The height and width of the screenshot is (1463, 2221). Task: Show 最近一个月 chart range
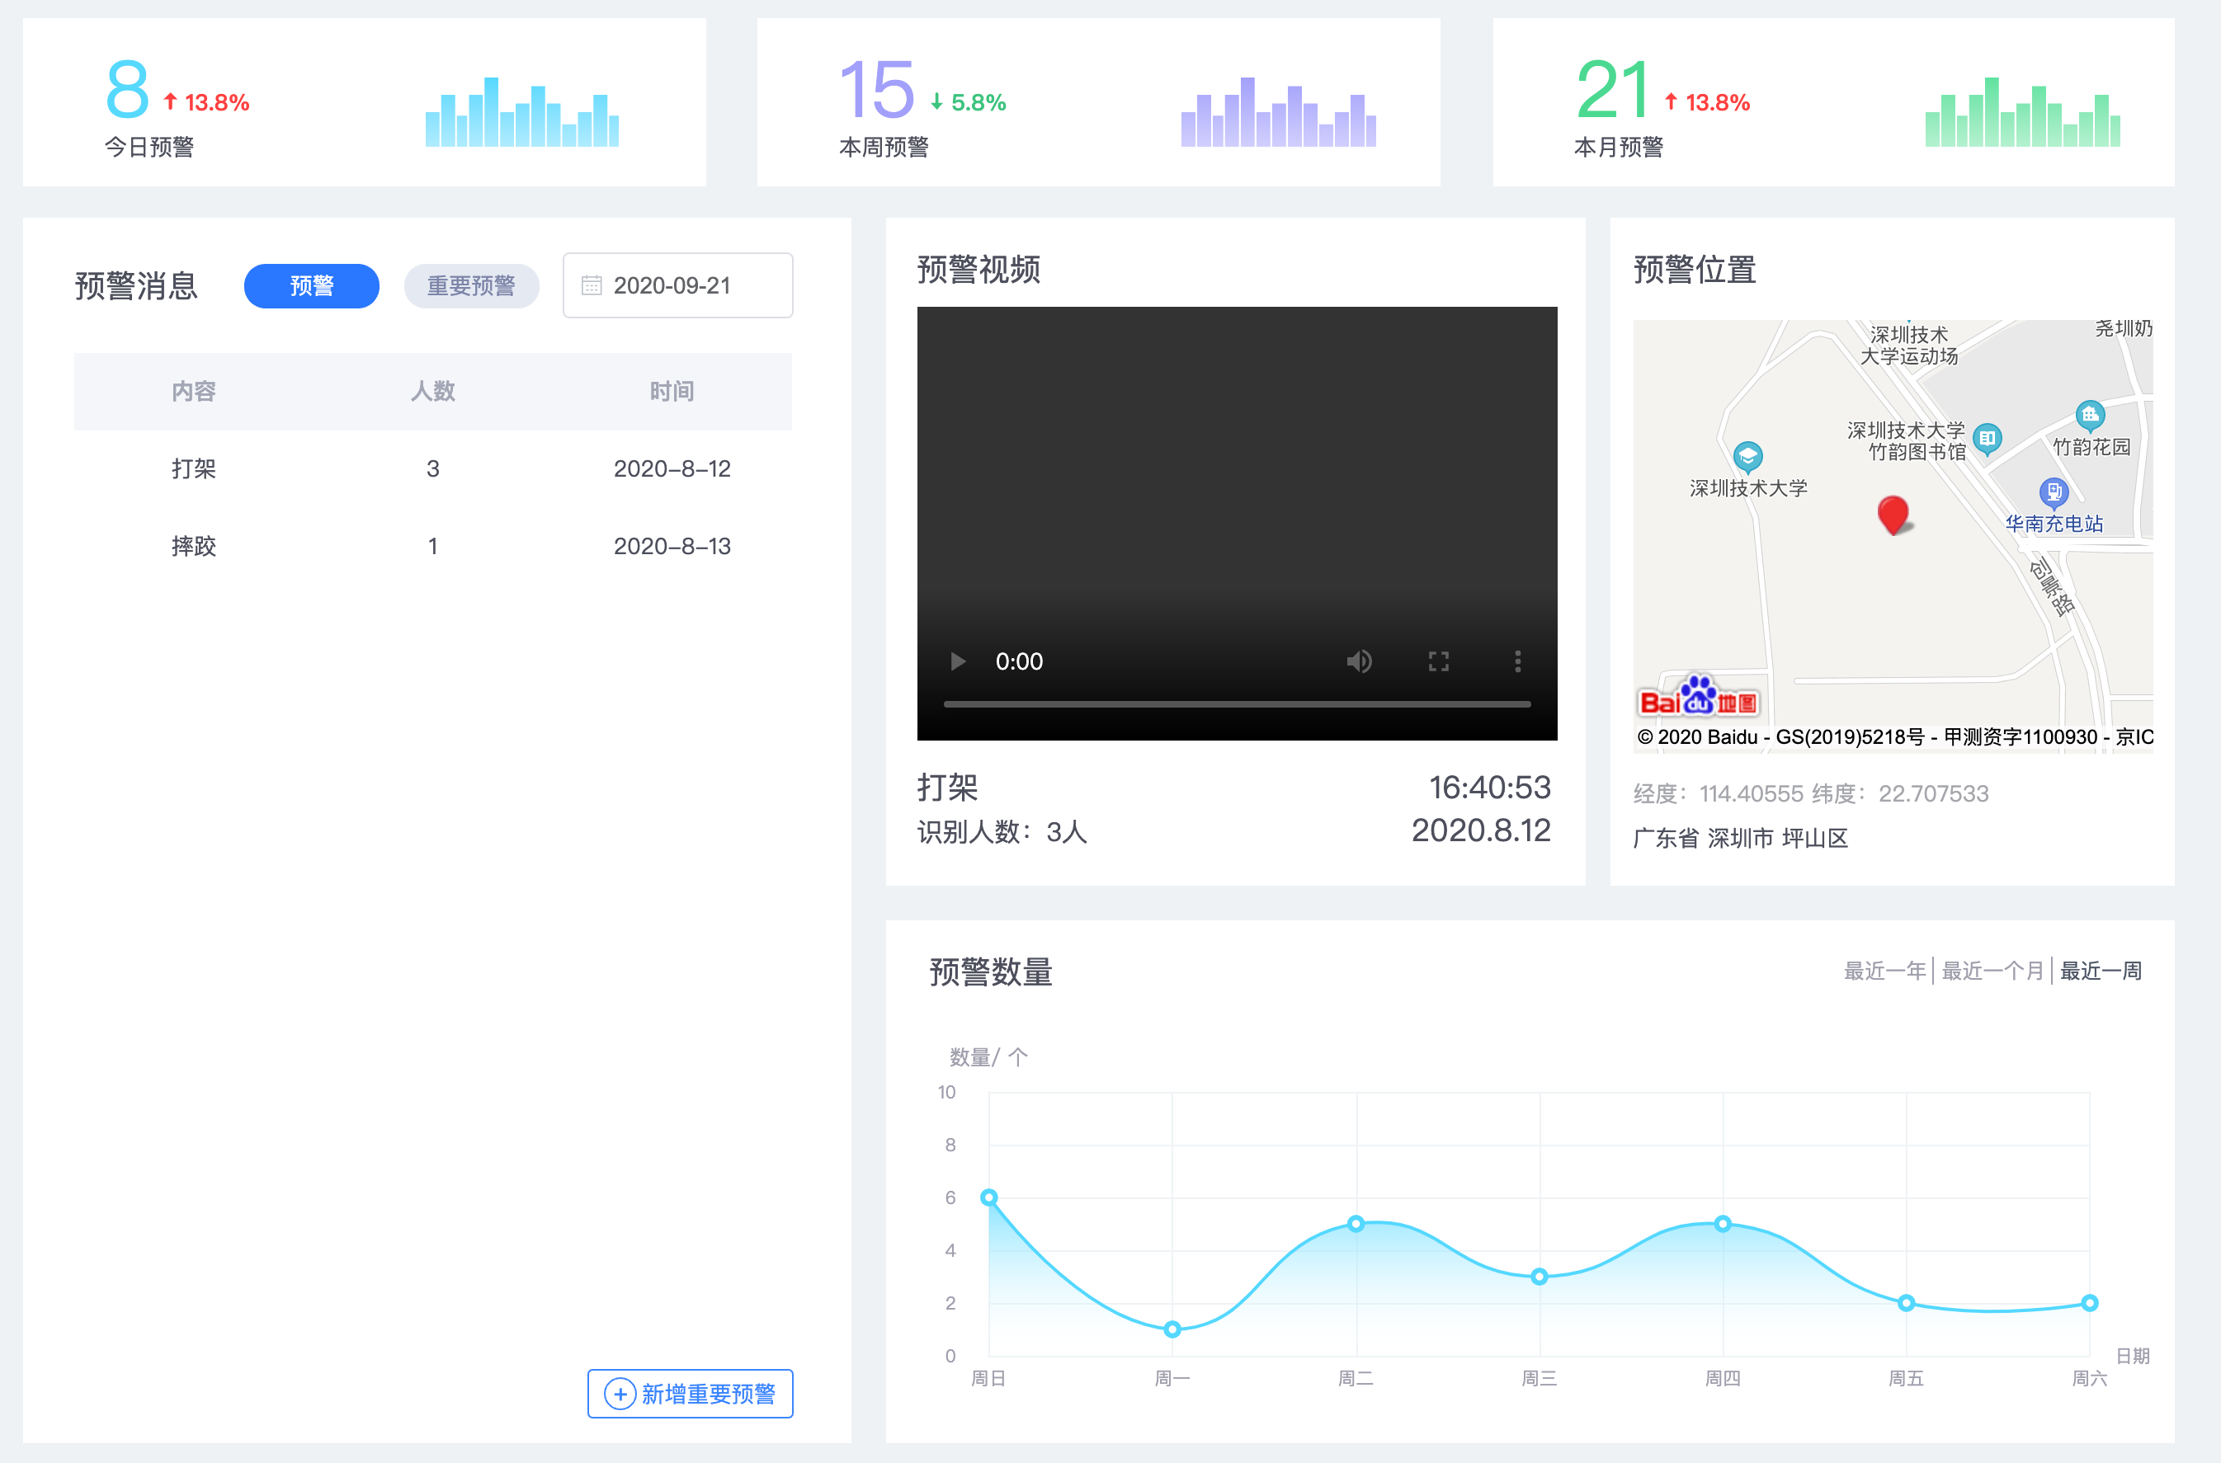(x=1992, y=971)
